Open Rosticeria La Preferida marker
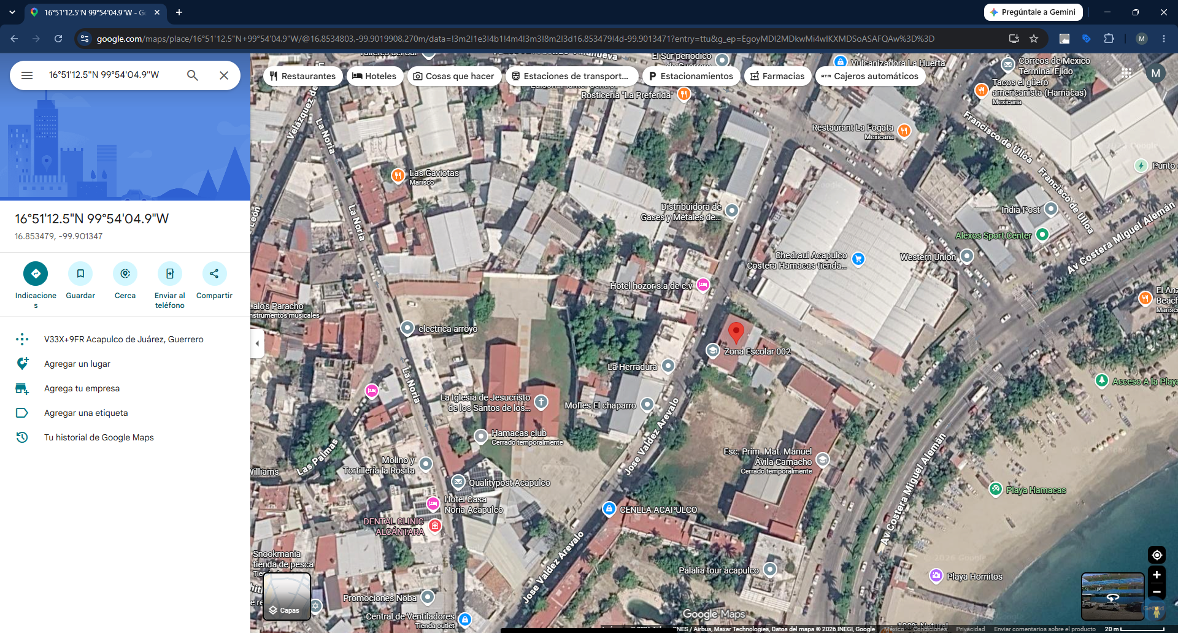The image size is (1178, 633). pos(684,94)
